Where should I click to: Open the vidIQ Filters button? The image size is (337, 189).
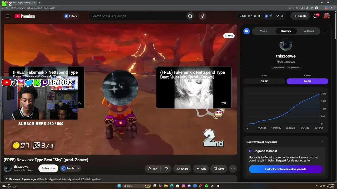71,16
